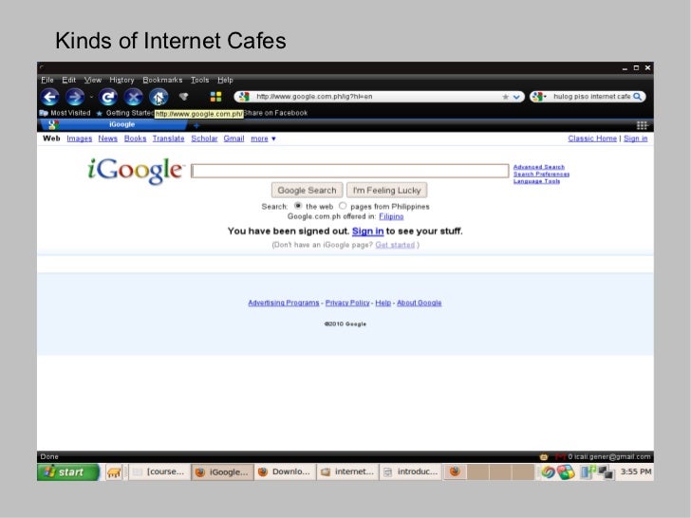The height and width of the screenshot is (518, 691).
Task: Open the Edit menu
Action: click(68, 80)
